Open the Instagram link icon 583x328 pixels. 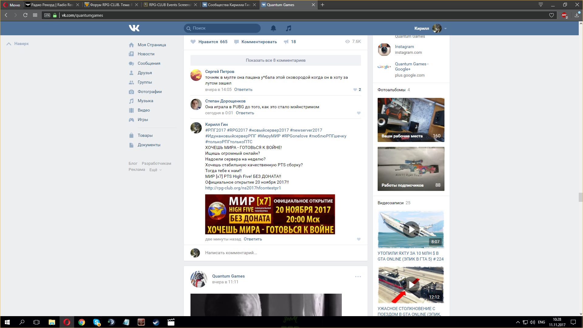[x=384, y=50]
